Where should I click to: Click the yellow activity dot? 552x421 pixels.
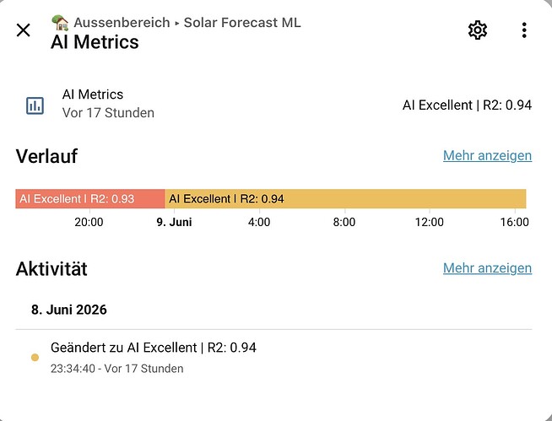tap(35, 358)
